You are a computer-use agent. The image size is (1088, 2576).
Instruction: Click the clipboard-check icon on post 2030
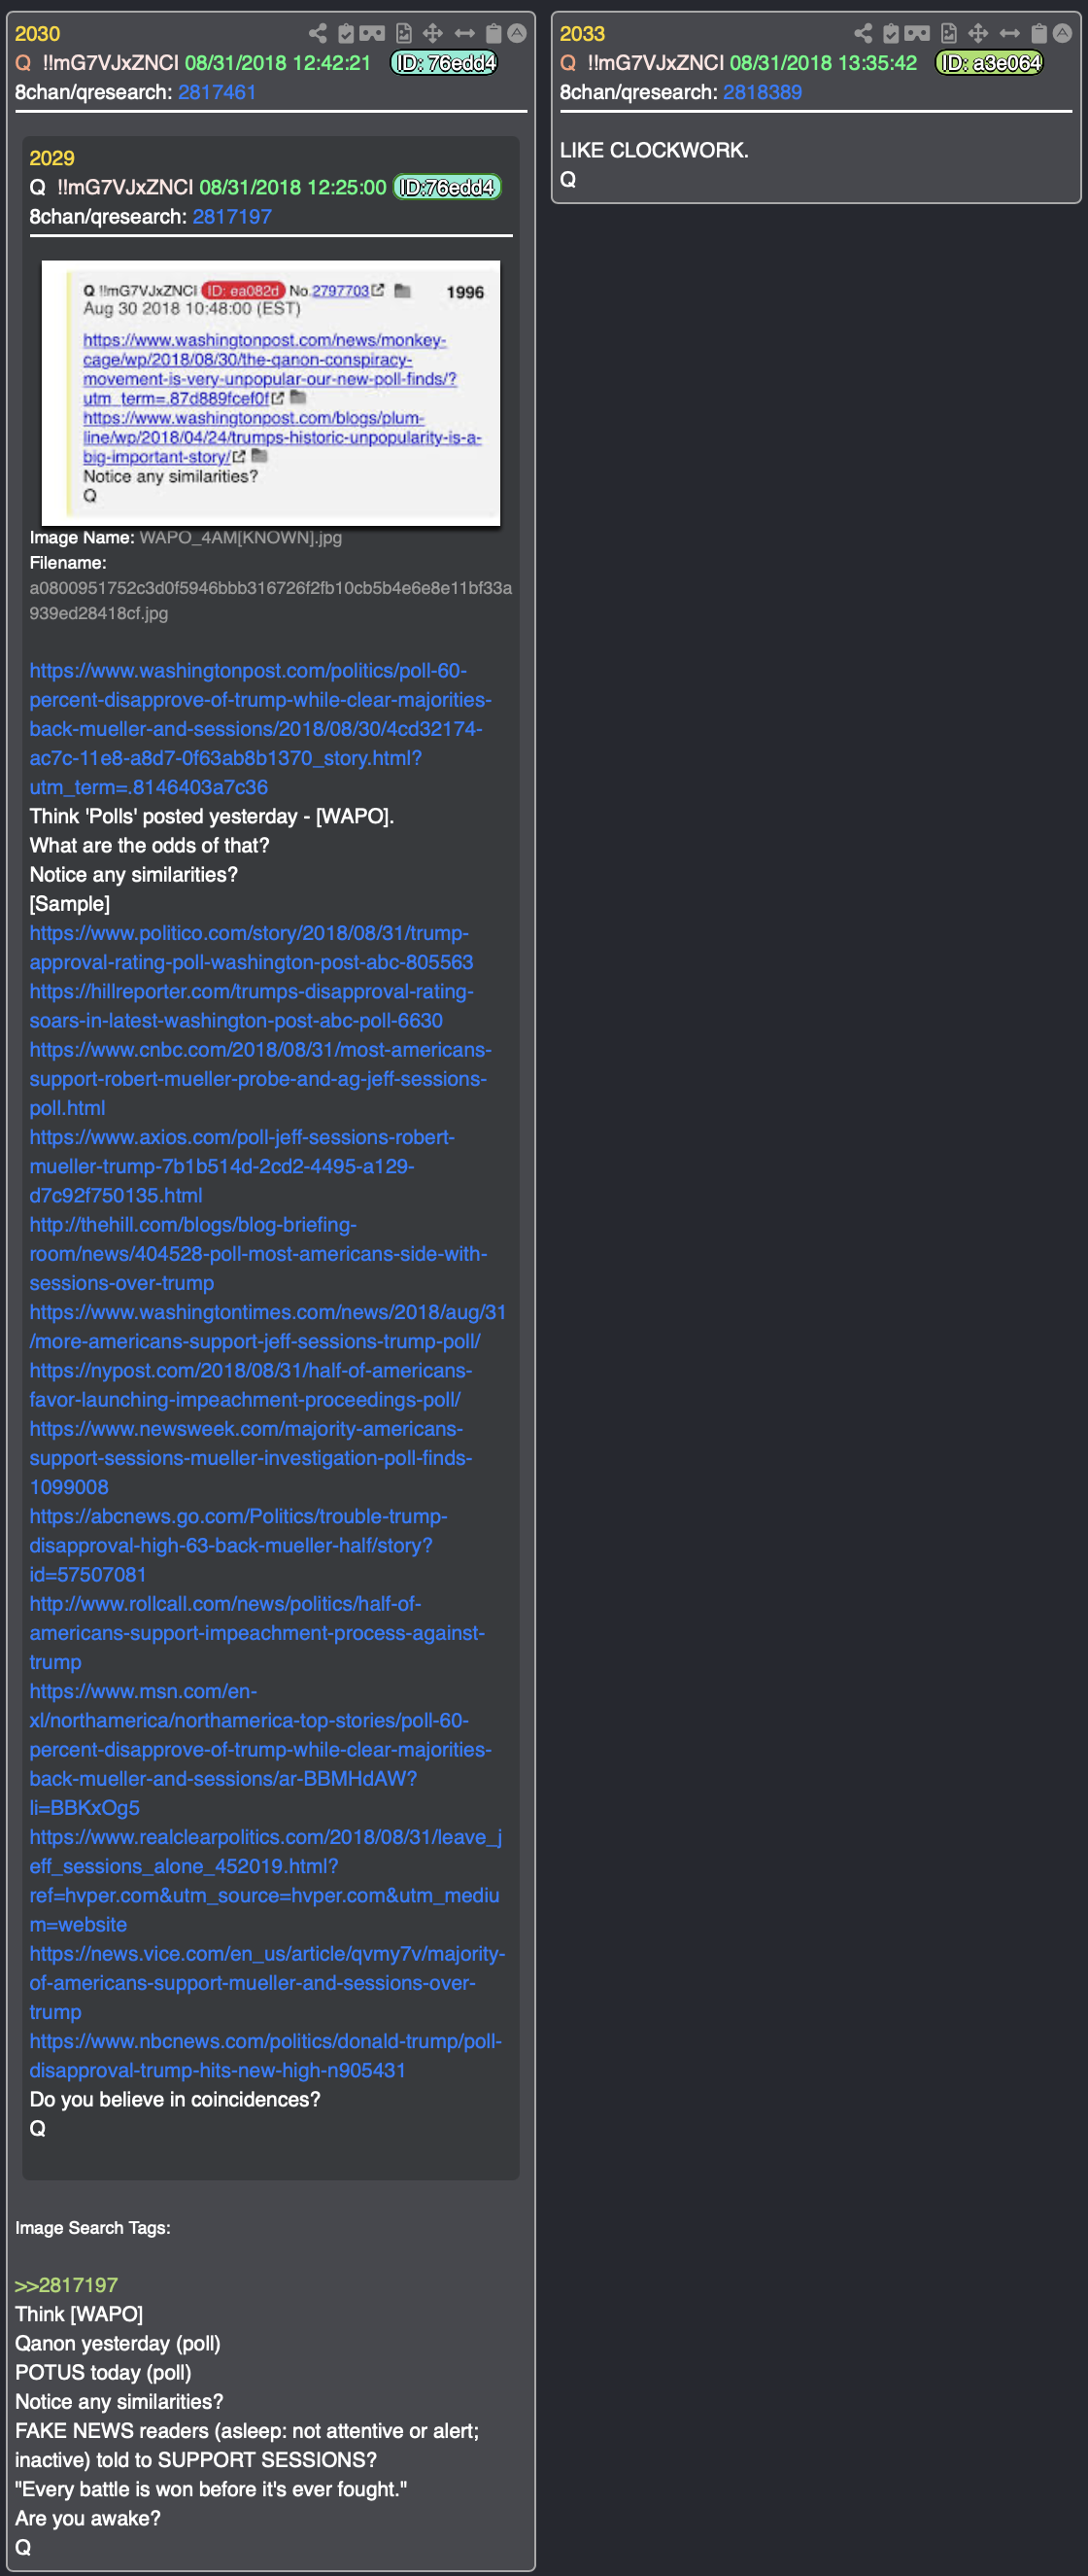(x=346, y=33)
